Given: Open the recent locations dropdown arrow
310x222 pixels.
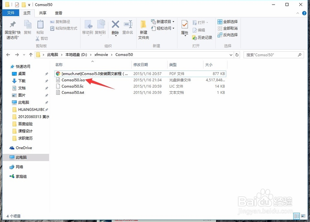Looking at the screenshot, I should pos(24,55).
